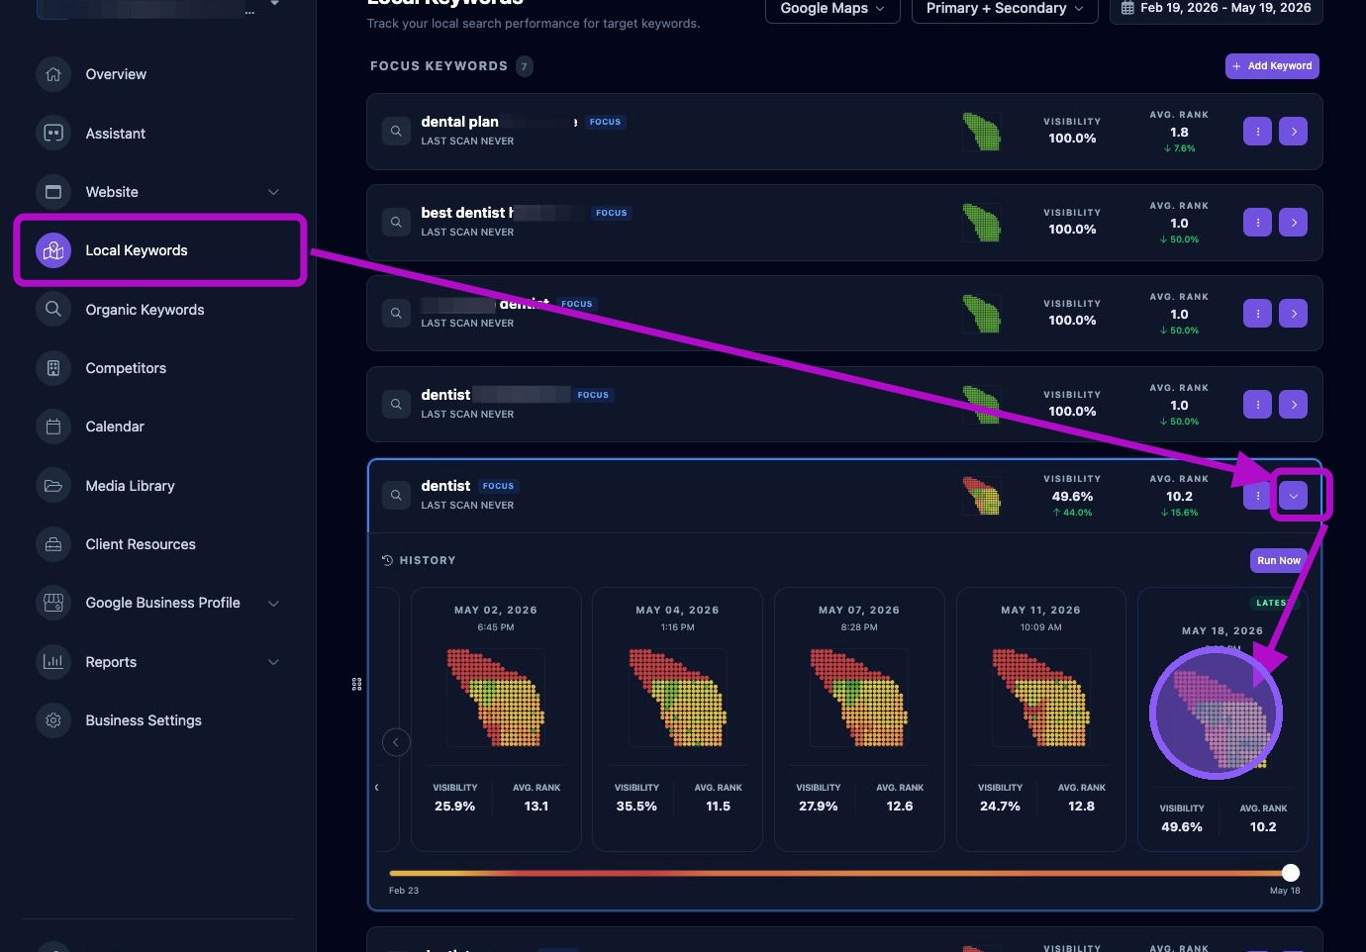Click search icon on dentist 49.6% row
The height and width of the screenshot is (952, 1366).
pyautogui.click(x=396, y=496)
